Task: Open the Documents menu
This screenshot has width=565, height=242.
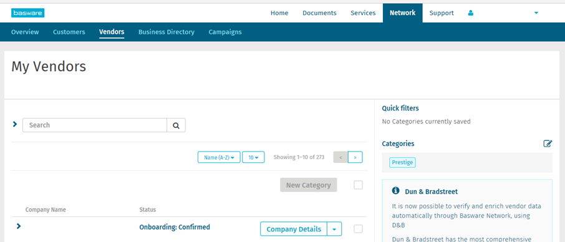Action: [319, 13]
